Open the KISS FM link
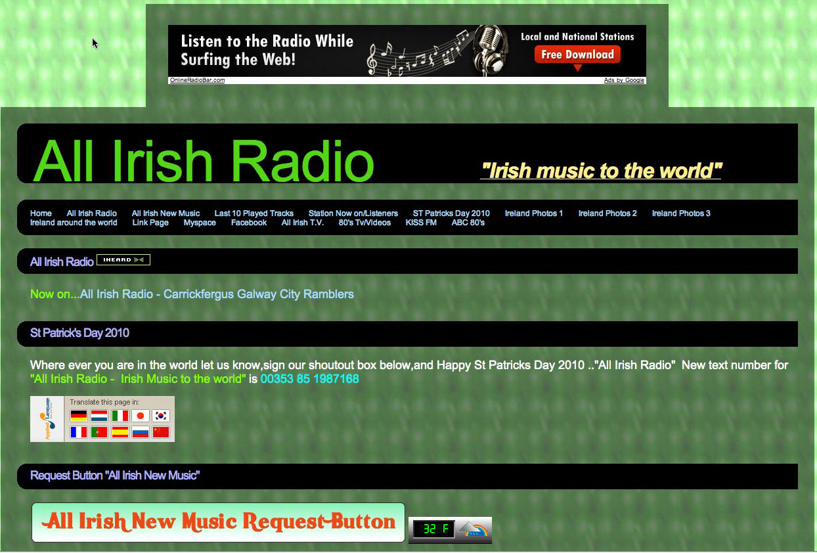The image size is (817, 553). pyautogui.click(x=421, y=223)
